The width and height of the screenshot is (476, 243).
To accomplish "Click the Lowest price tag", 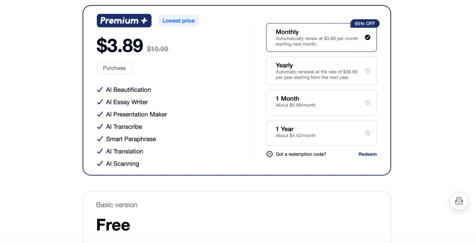I will tap(178, 21).
